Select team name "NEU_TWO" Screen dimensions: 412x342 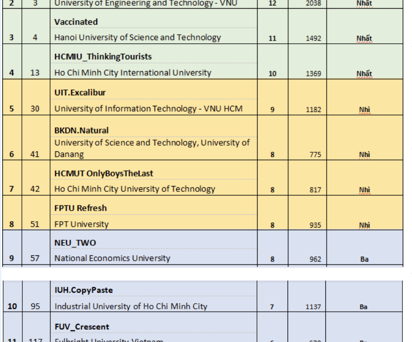pos(75,243)
